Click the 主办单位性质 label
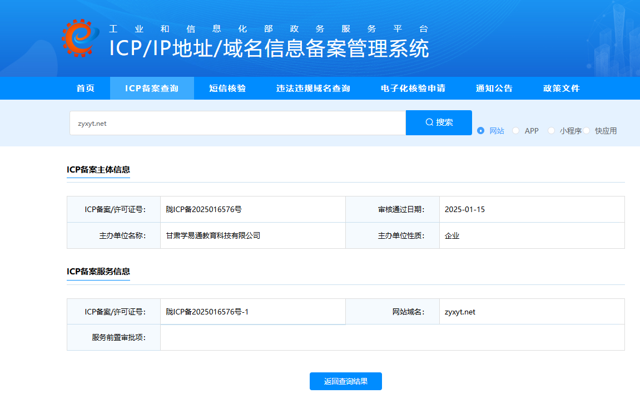Viewport: 640px width, 413px height. tap(401, 235)
